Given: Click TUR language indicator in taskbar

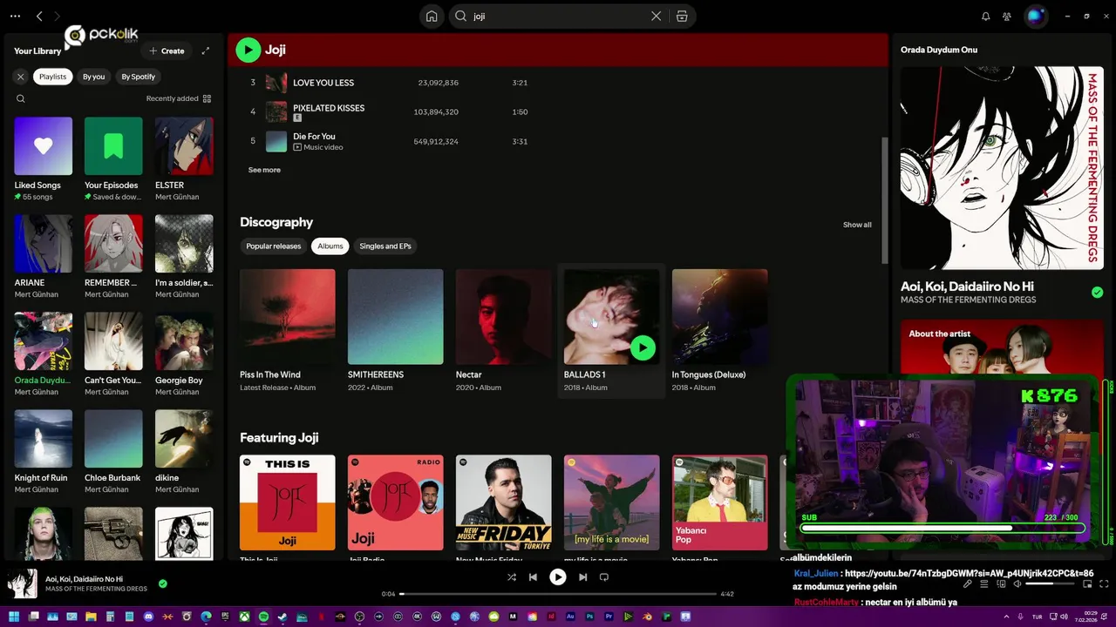Looking at the screenshot, I should pyautogui.click(x=1037, y=617).
